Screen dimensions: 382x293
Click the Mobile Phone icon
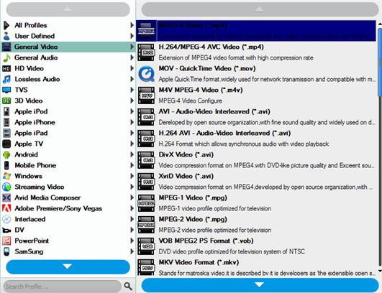[x=6, y=165]
